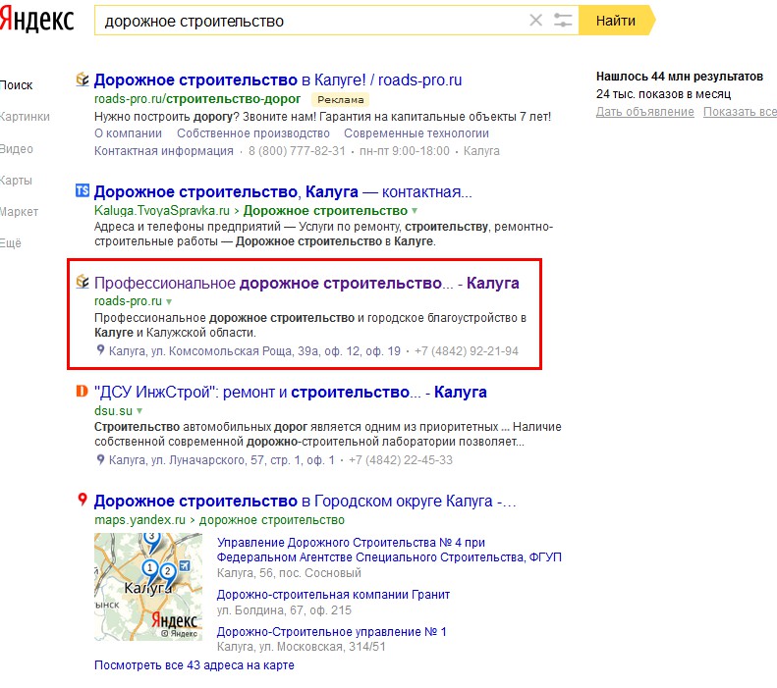Image resolution: width=777 pixels, height=688 pixels.
Task: Click phone +7 (4842) 92-21-94
Action: click(x=467, y=351)
